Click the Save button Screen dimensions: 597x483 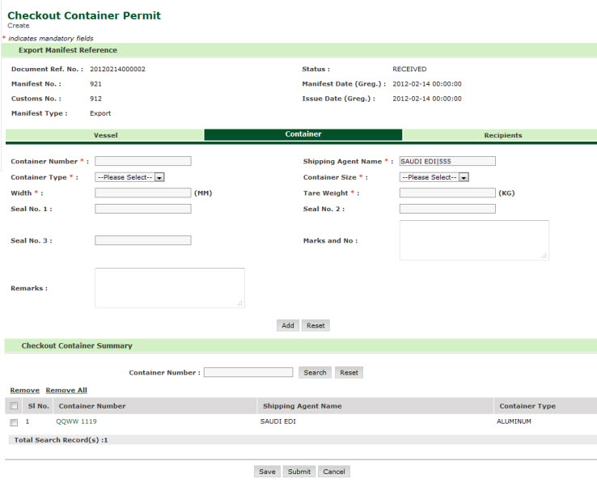(267, 472)
